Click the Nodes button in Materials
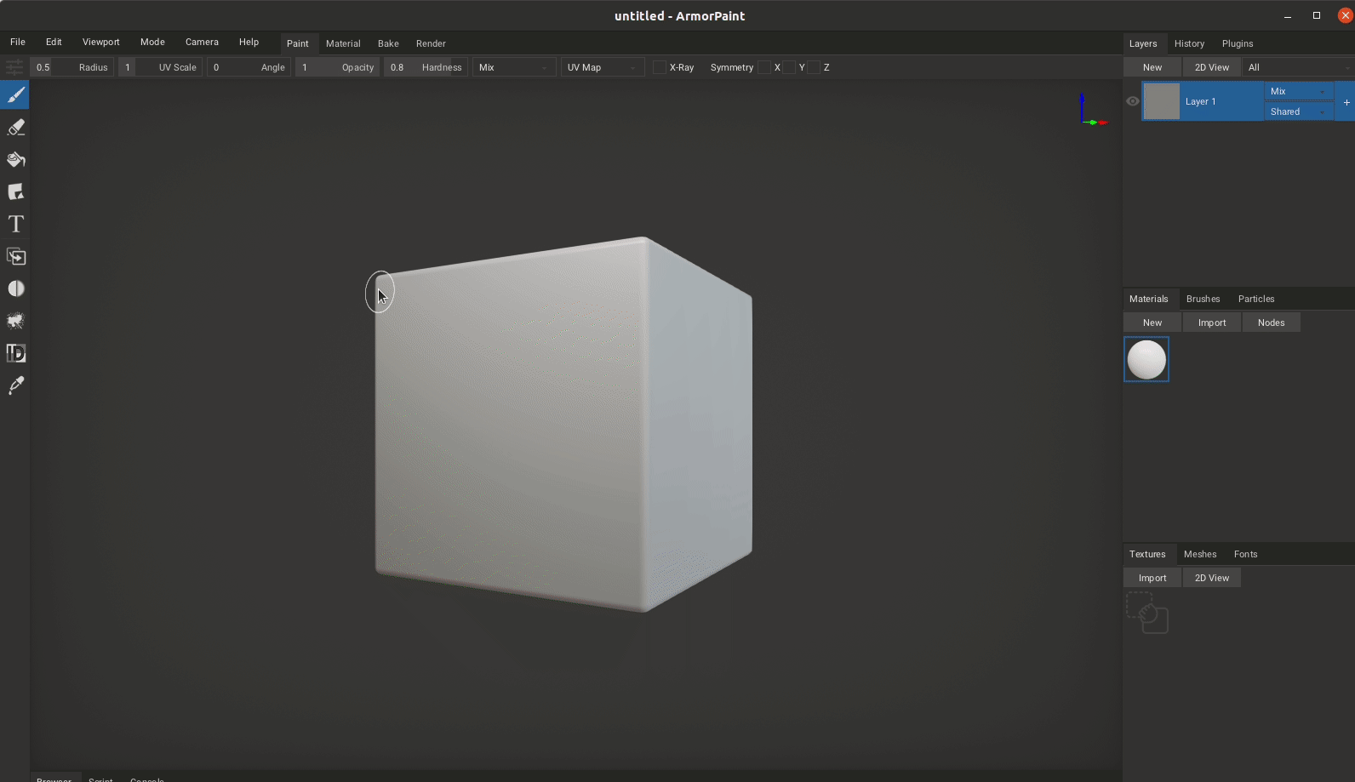 pyautogui.click(x=1271, y=323)
